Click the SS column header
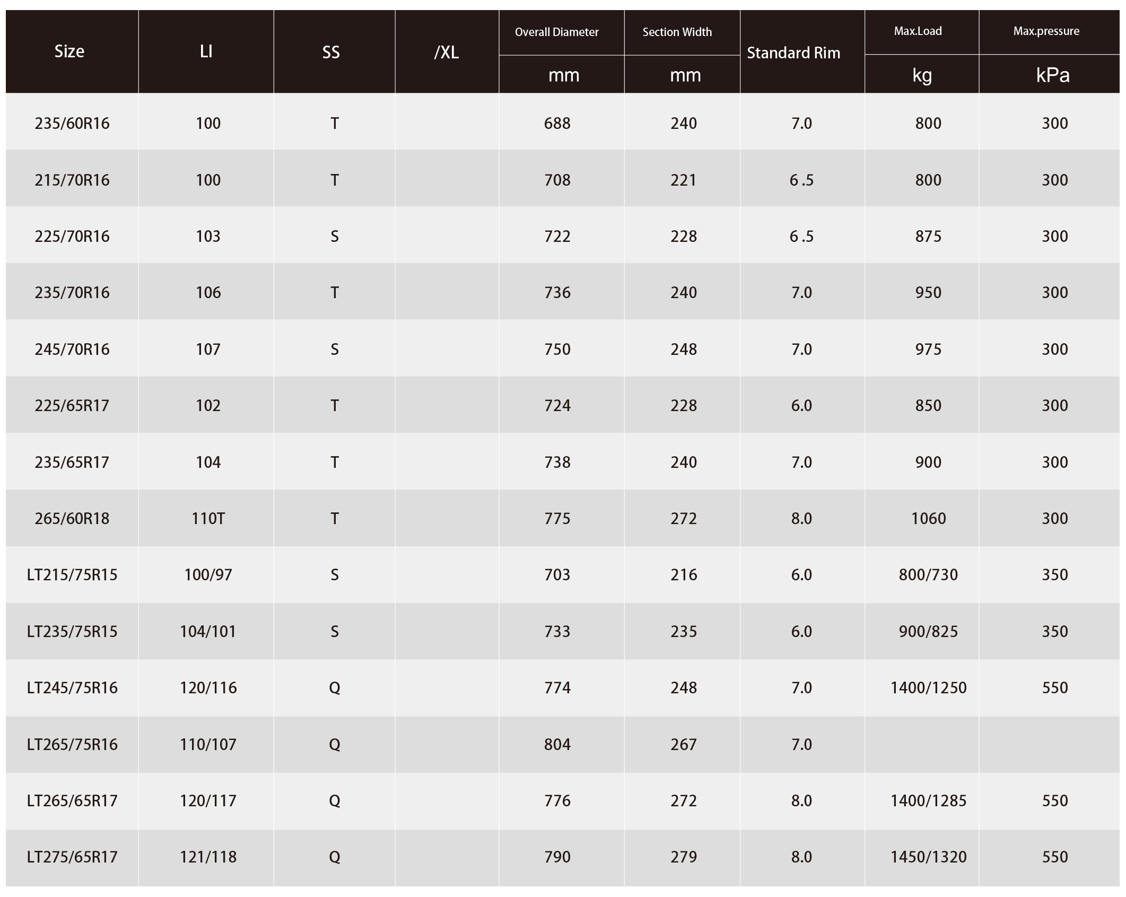Image resolution: width=1126 pixels, height=897 pixels. [x=331, y=52]
